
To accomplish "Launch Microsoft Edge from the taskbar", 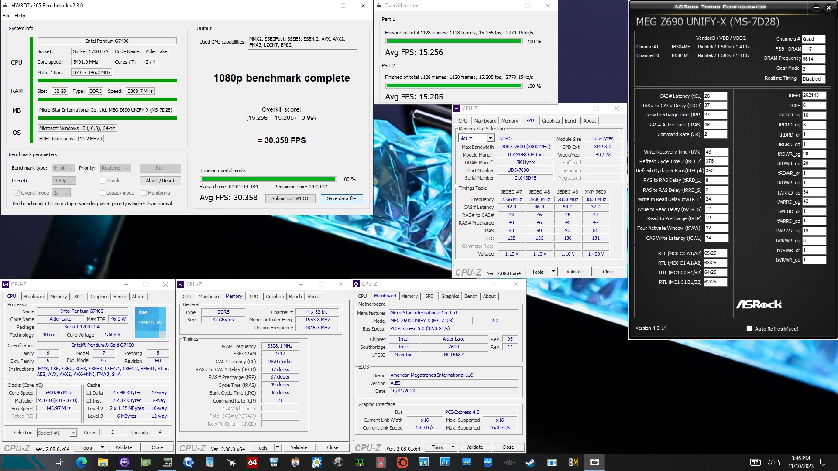I will (x=81, y=462).
